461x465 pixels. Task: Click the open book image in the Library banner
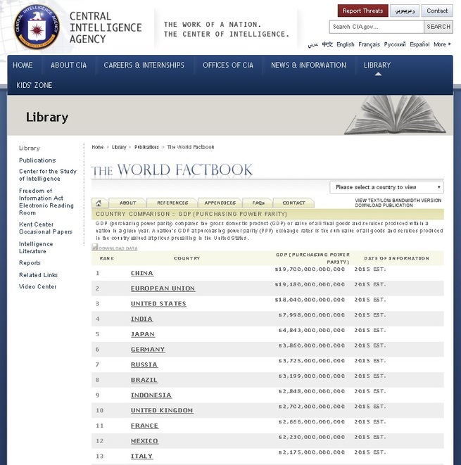point(393,116)
